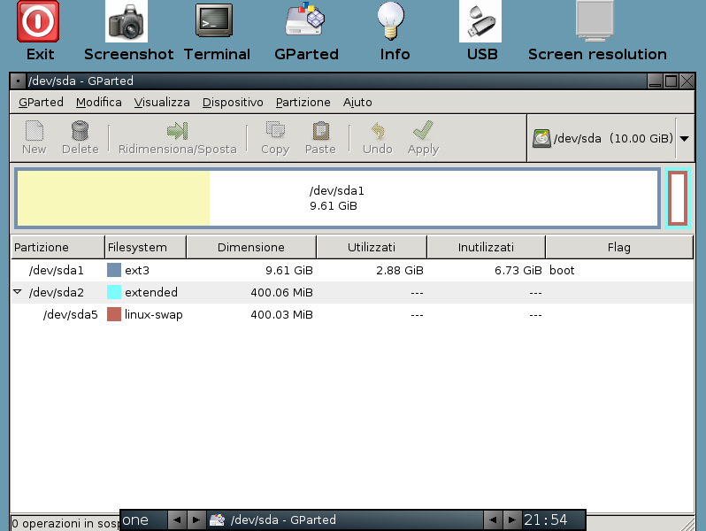
Task: Open the GParted menu
Action: pyautogui.click(x=41, y=103)
